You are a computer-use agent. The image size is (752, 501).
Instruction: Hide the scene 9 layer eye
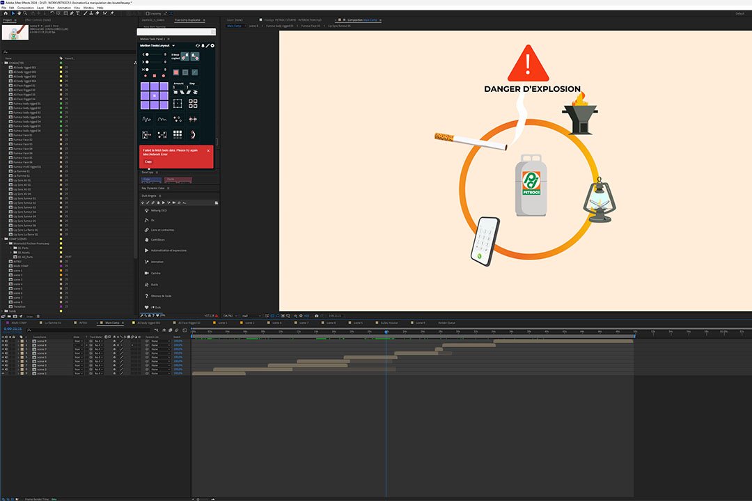3,341
